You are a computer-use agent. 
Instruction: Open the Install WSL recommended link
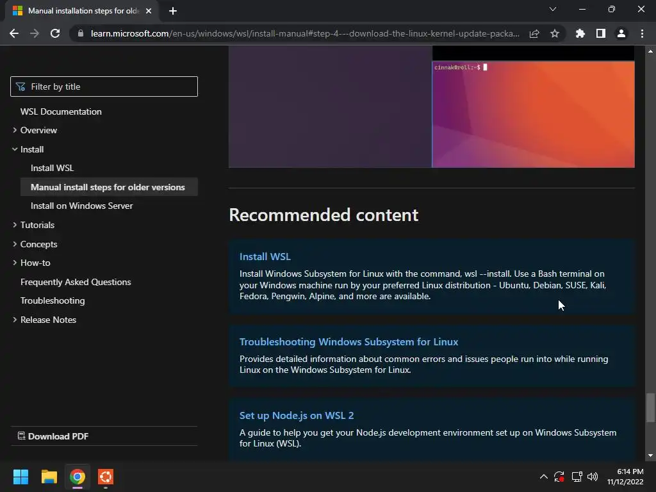pos(265,256)
